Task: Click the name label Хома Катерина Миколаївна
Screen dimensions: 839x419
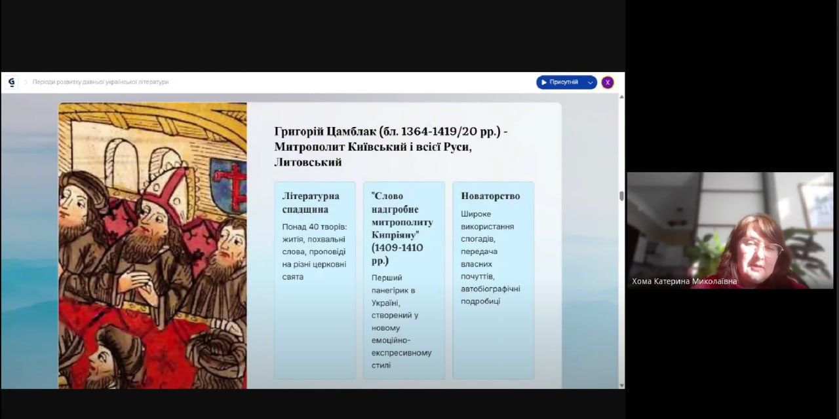Action: 684,282
